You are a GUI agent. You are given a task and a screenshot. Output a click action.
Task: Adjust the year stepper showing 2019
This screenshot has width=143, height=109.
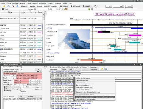132,6
